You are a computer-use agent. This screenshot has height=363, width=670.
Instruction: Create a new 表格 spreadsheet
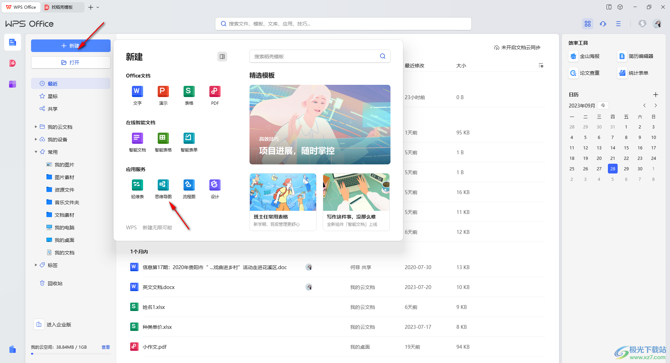189,95
